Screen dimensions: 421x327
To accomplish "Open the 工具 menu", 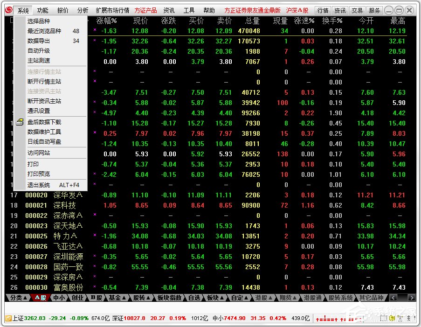I will [x=189, y=10].
